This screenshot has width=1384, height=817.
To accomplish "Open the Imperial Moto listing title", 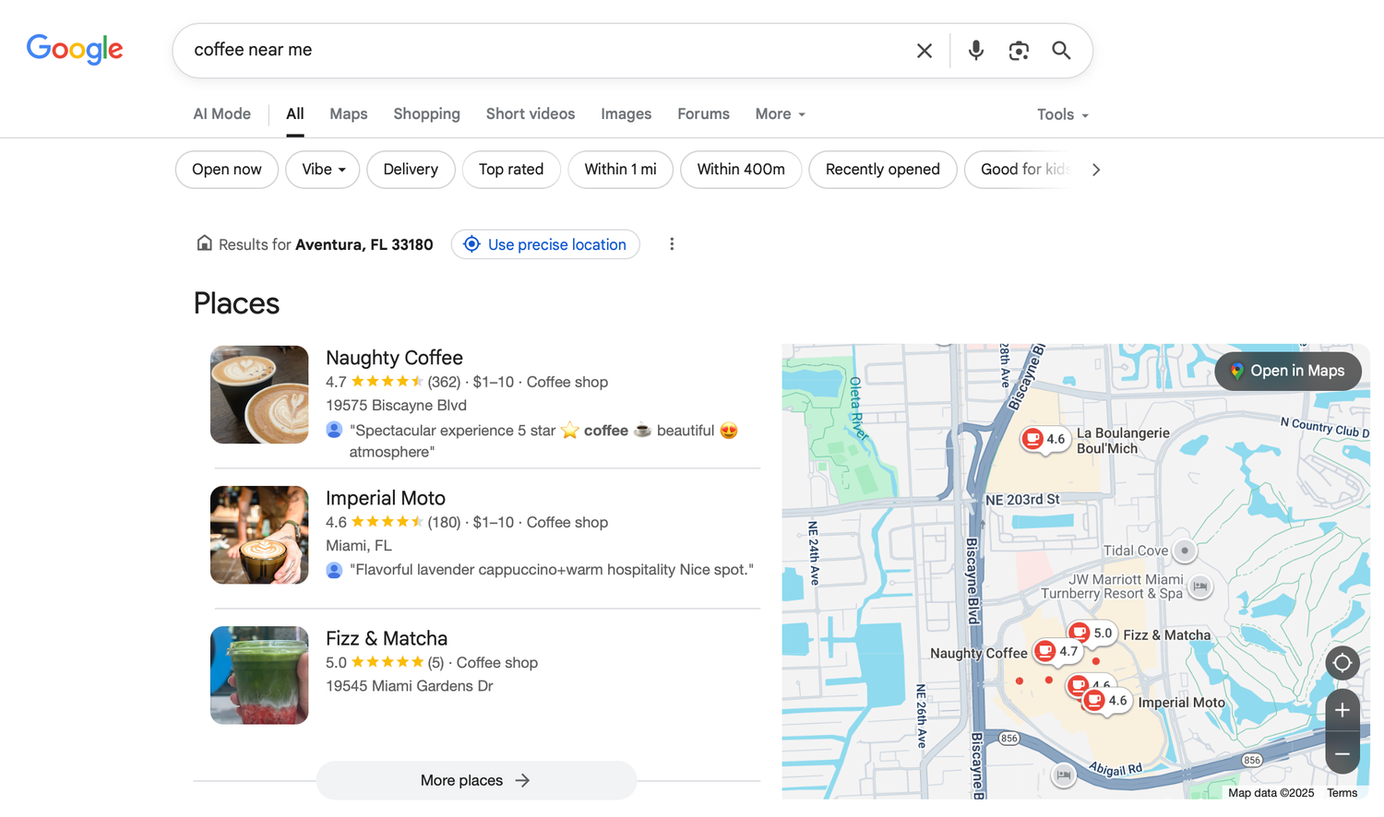I will pos(386,498).
